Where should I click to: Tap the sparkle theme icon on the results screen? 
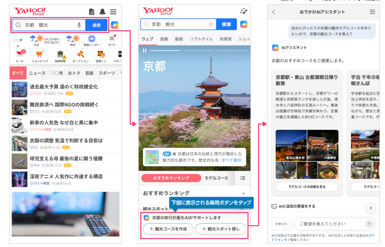pos(244,11)
